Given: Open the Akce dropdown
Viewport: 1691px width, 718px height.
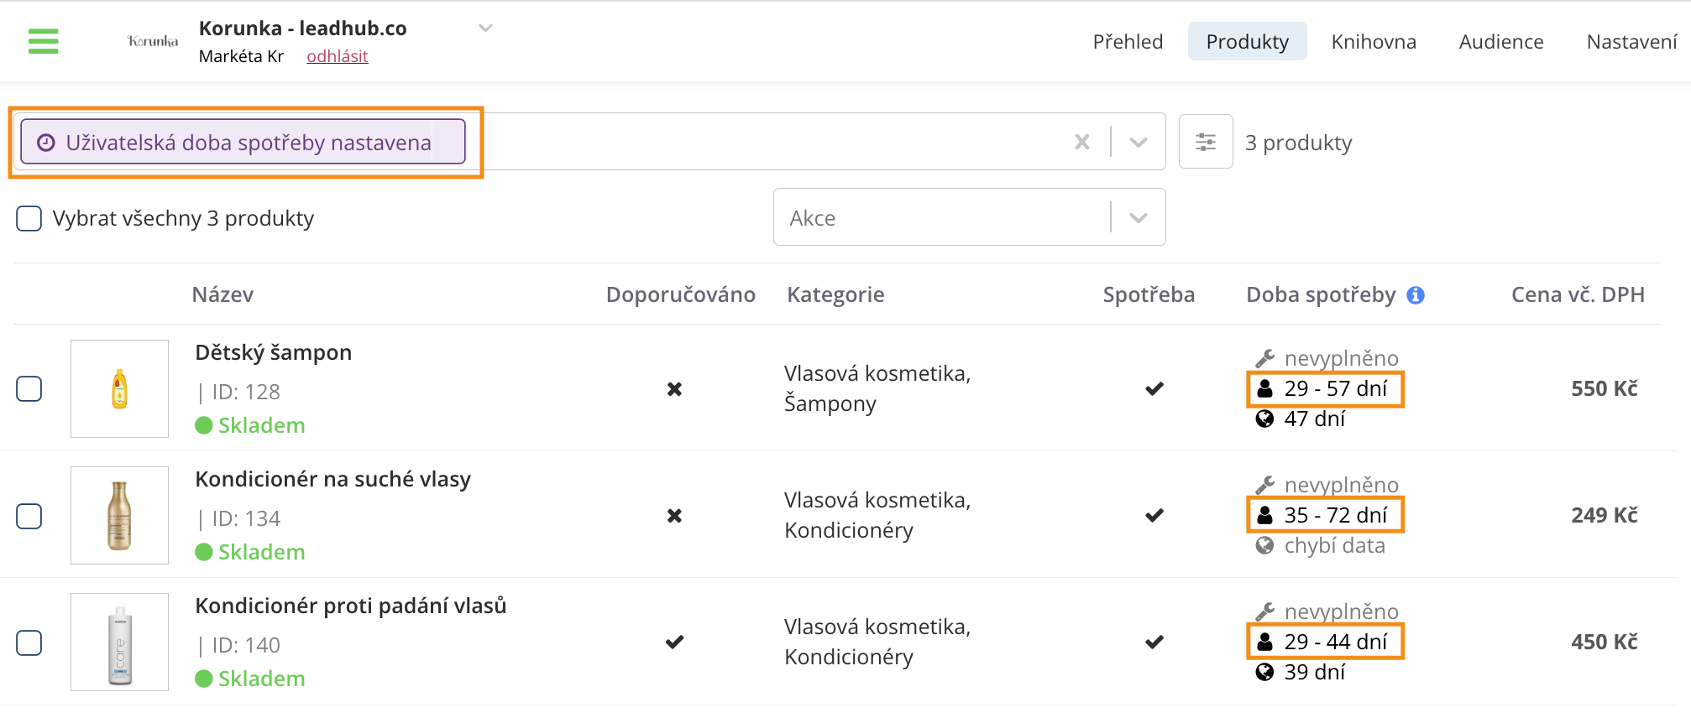Looking at the screenshot, I should click(969, 217).
